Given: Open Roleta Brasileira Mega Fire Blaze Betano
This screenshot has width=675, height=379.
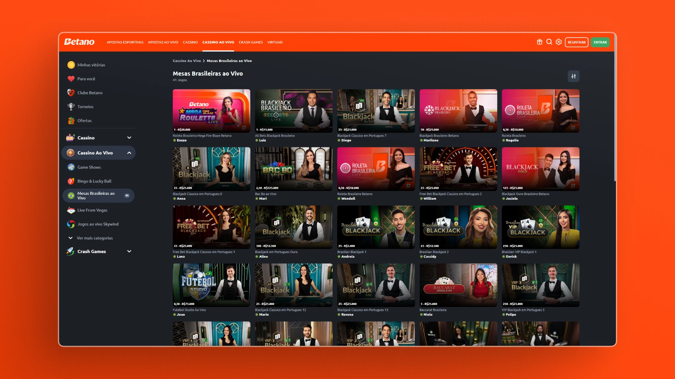Looking at the screenshot, I should pyautogui.click(x=211, y=111).
